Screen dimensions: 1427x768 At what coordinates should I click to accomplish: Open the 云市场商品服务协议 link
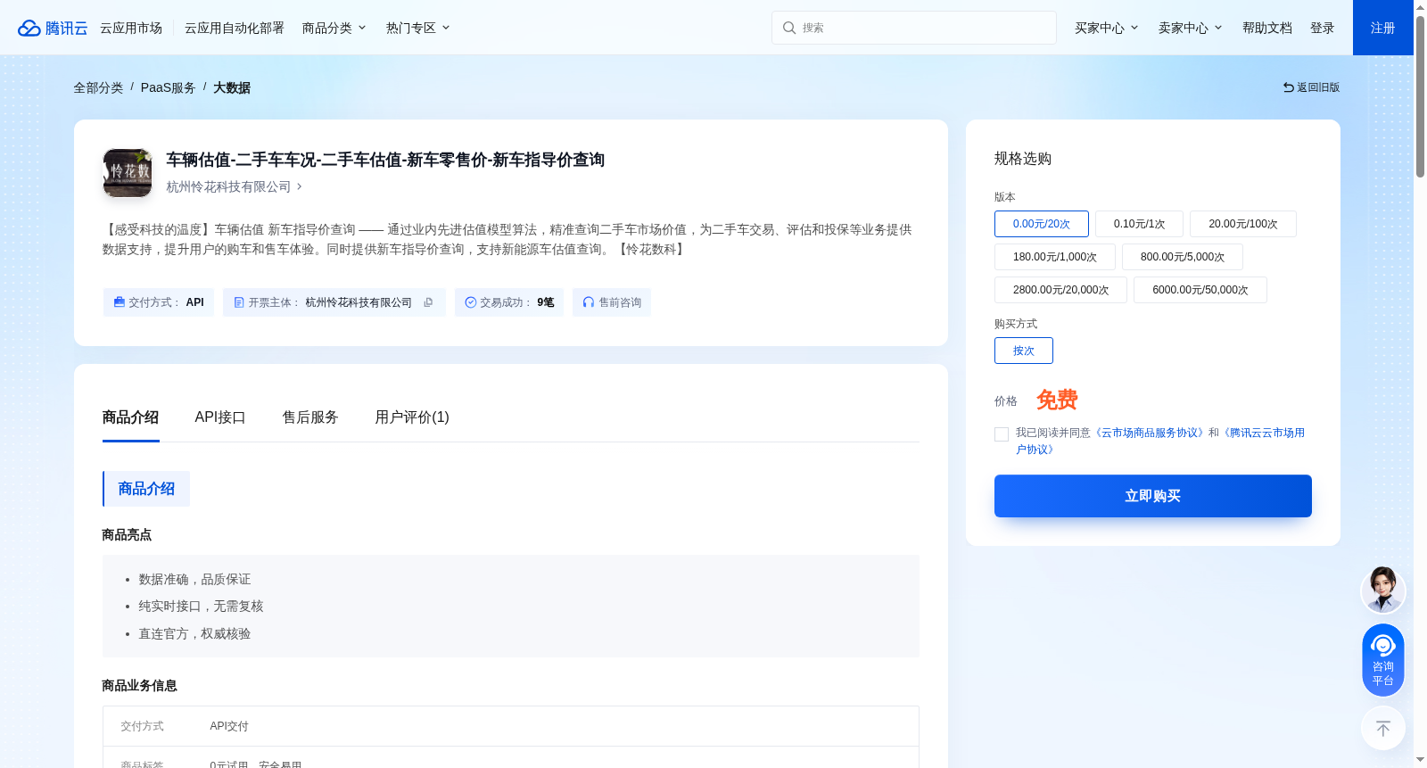[1151, 433]
